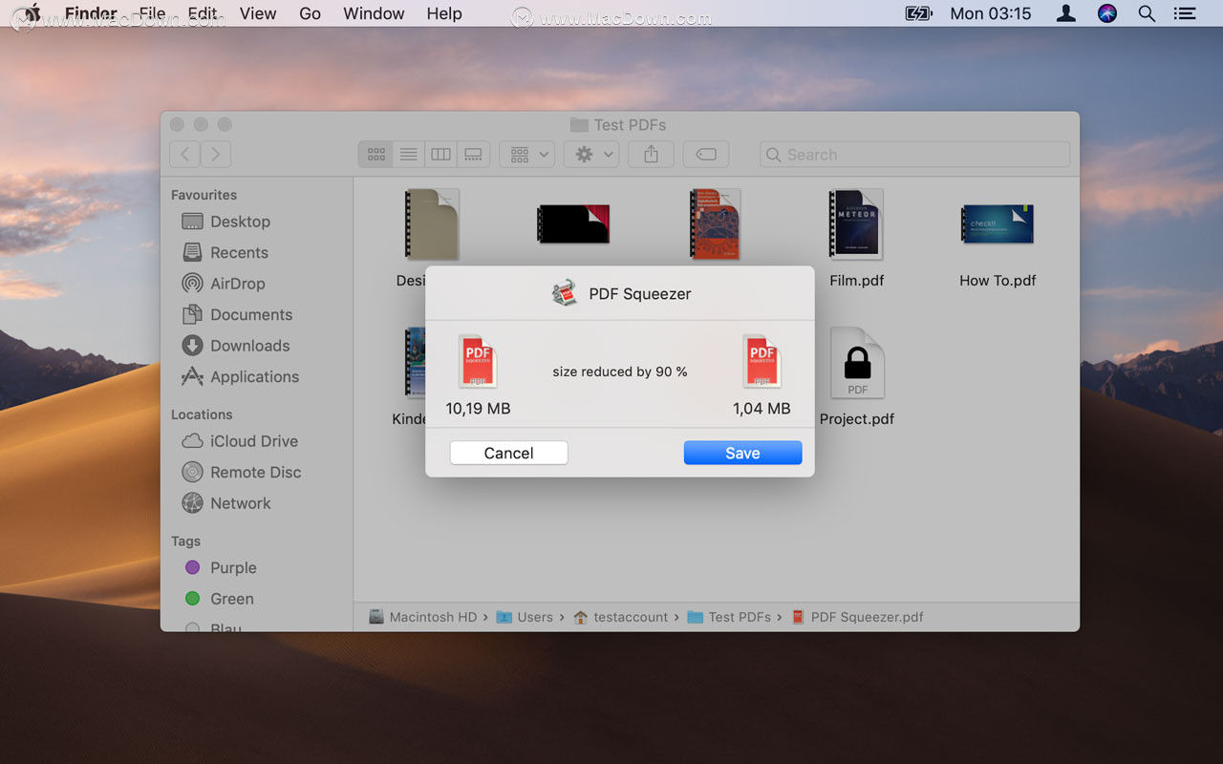Click the compressed 1,04 MB PDF icon
Viewport: 1223px width, 764px height.
[x=762, y=361]
